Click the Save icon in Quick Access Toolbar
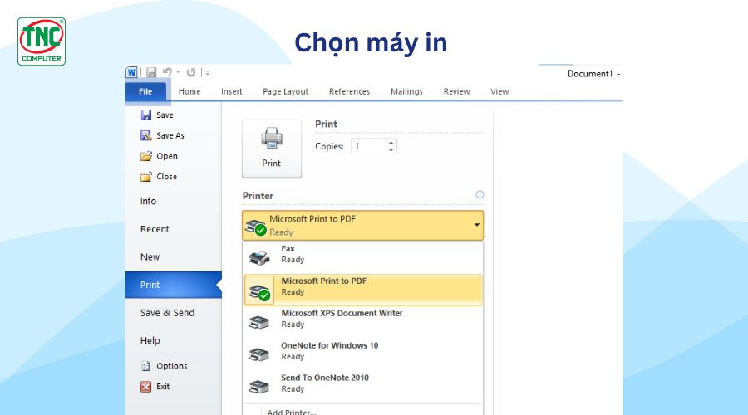 click(x=151, y=72)
